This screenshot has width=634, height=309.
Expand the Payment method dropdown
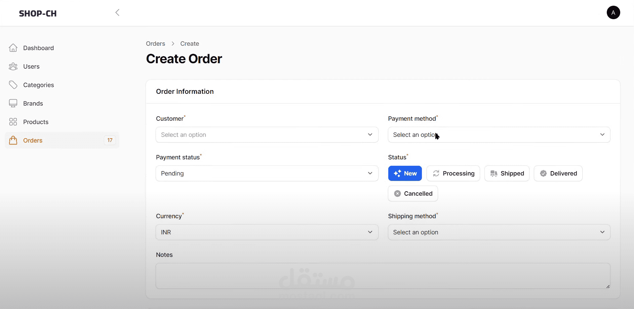[499, 135]
